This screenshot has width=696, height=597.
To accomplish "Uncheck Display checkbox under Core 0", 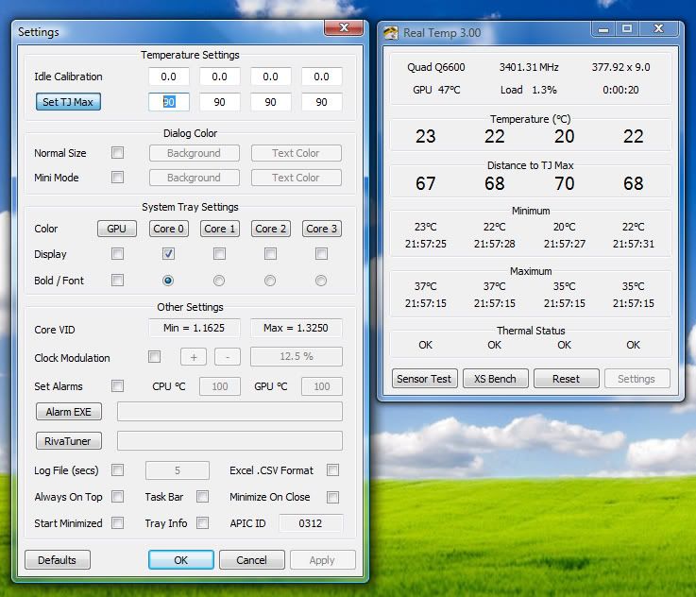I will tap(168, 253).
